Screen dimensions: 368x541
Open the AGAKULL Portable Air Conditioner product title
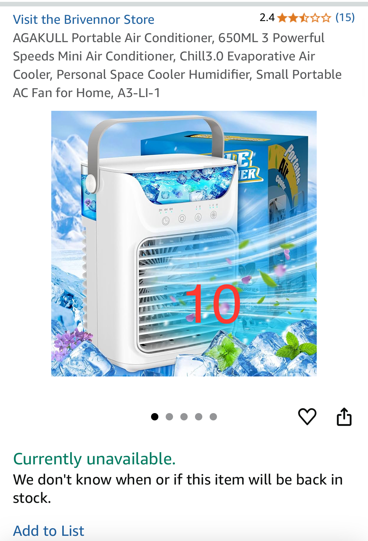177,65
